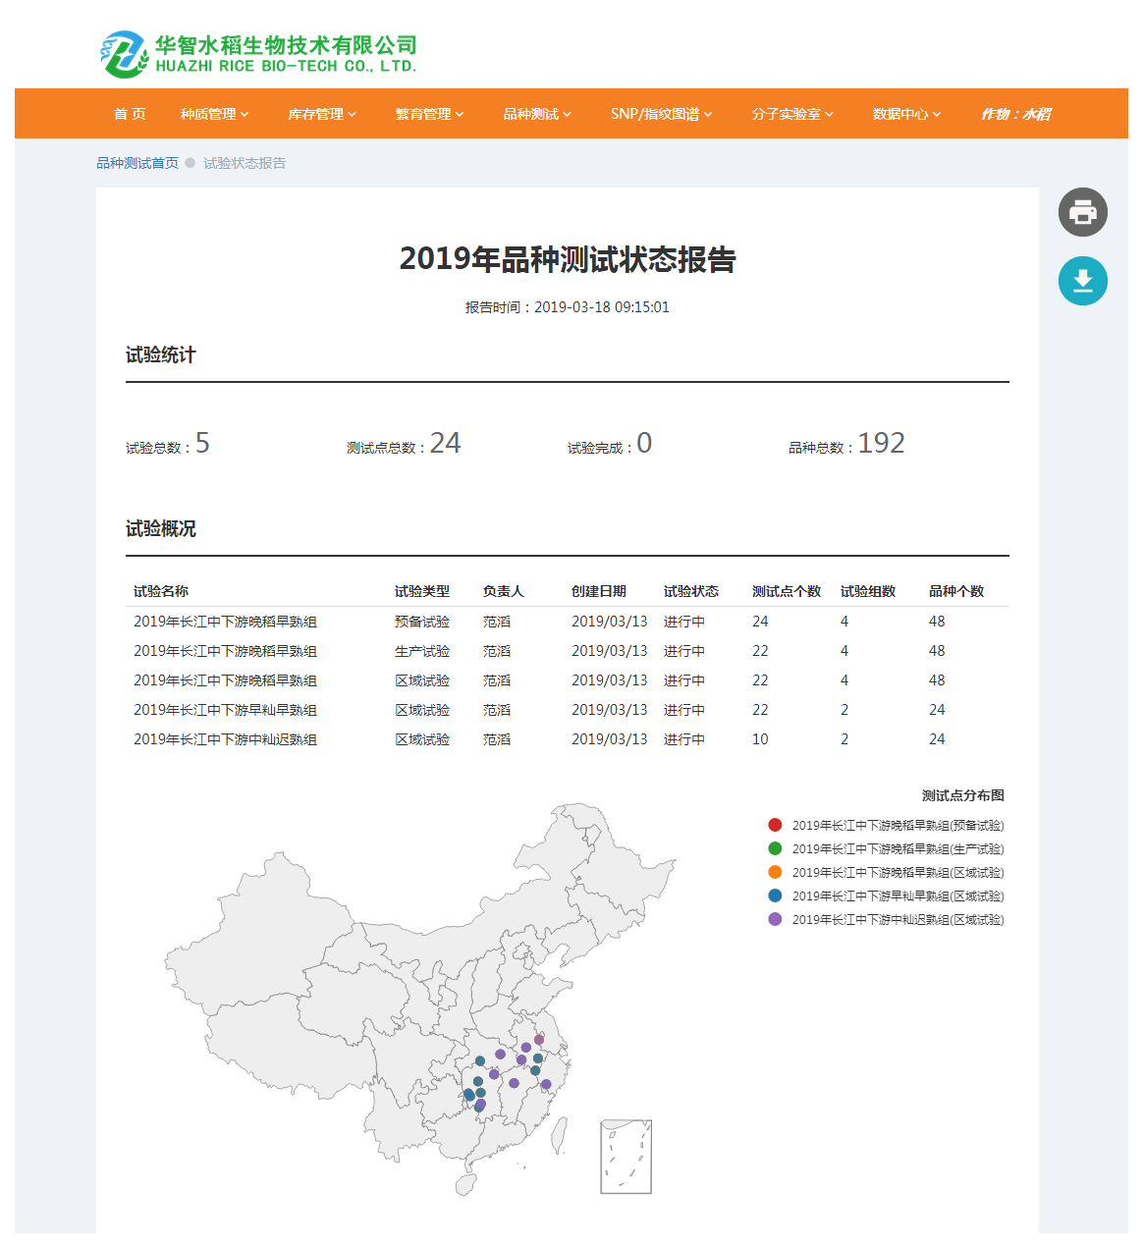1143x1248 pixels.
Task: Go to 首页 in navigation bar
Action: point(130,114)
